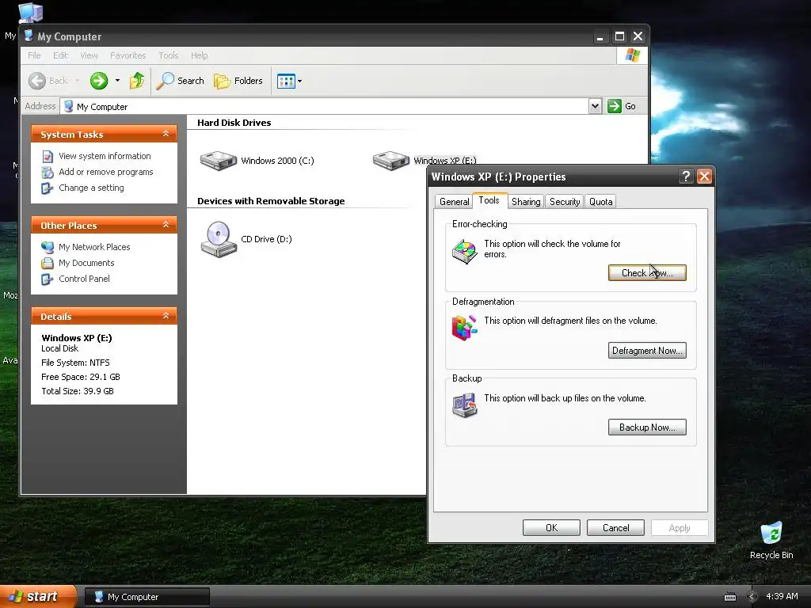
Task: Toggle the Folders pane button
Action: pos(238,81)
